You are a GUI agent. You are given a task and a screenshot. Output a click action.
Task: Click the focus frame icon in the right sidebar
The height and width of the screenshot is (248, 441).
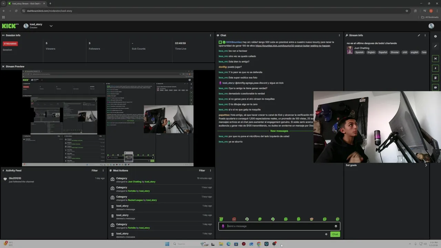tap(435, 59)
